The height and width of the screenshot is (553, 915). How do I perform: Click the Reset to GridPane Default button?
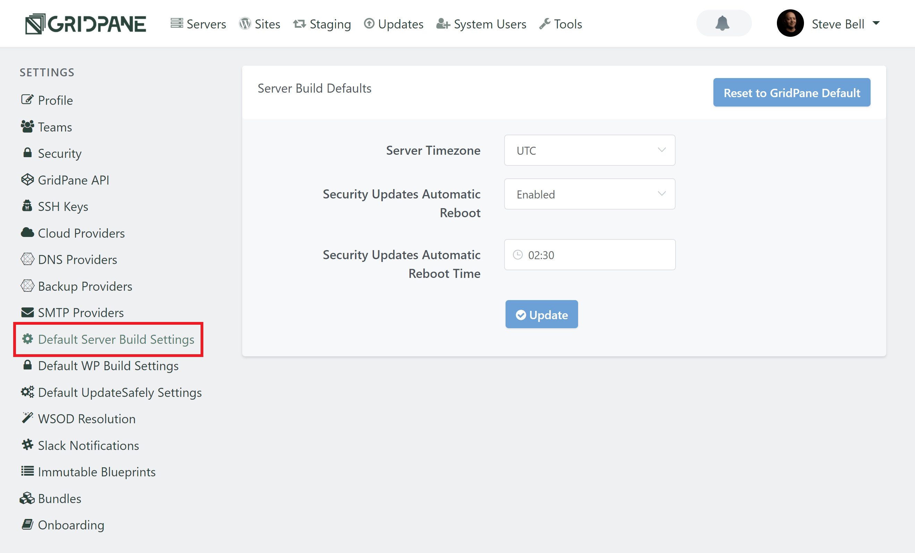click(792, 93)
